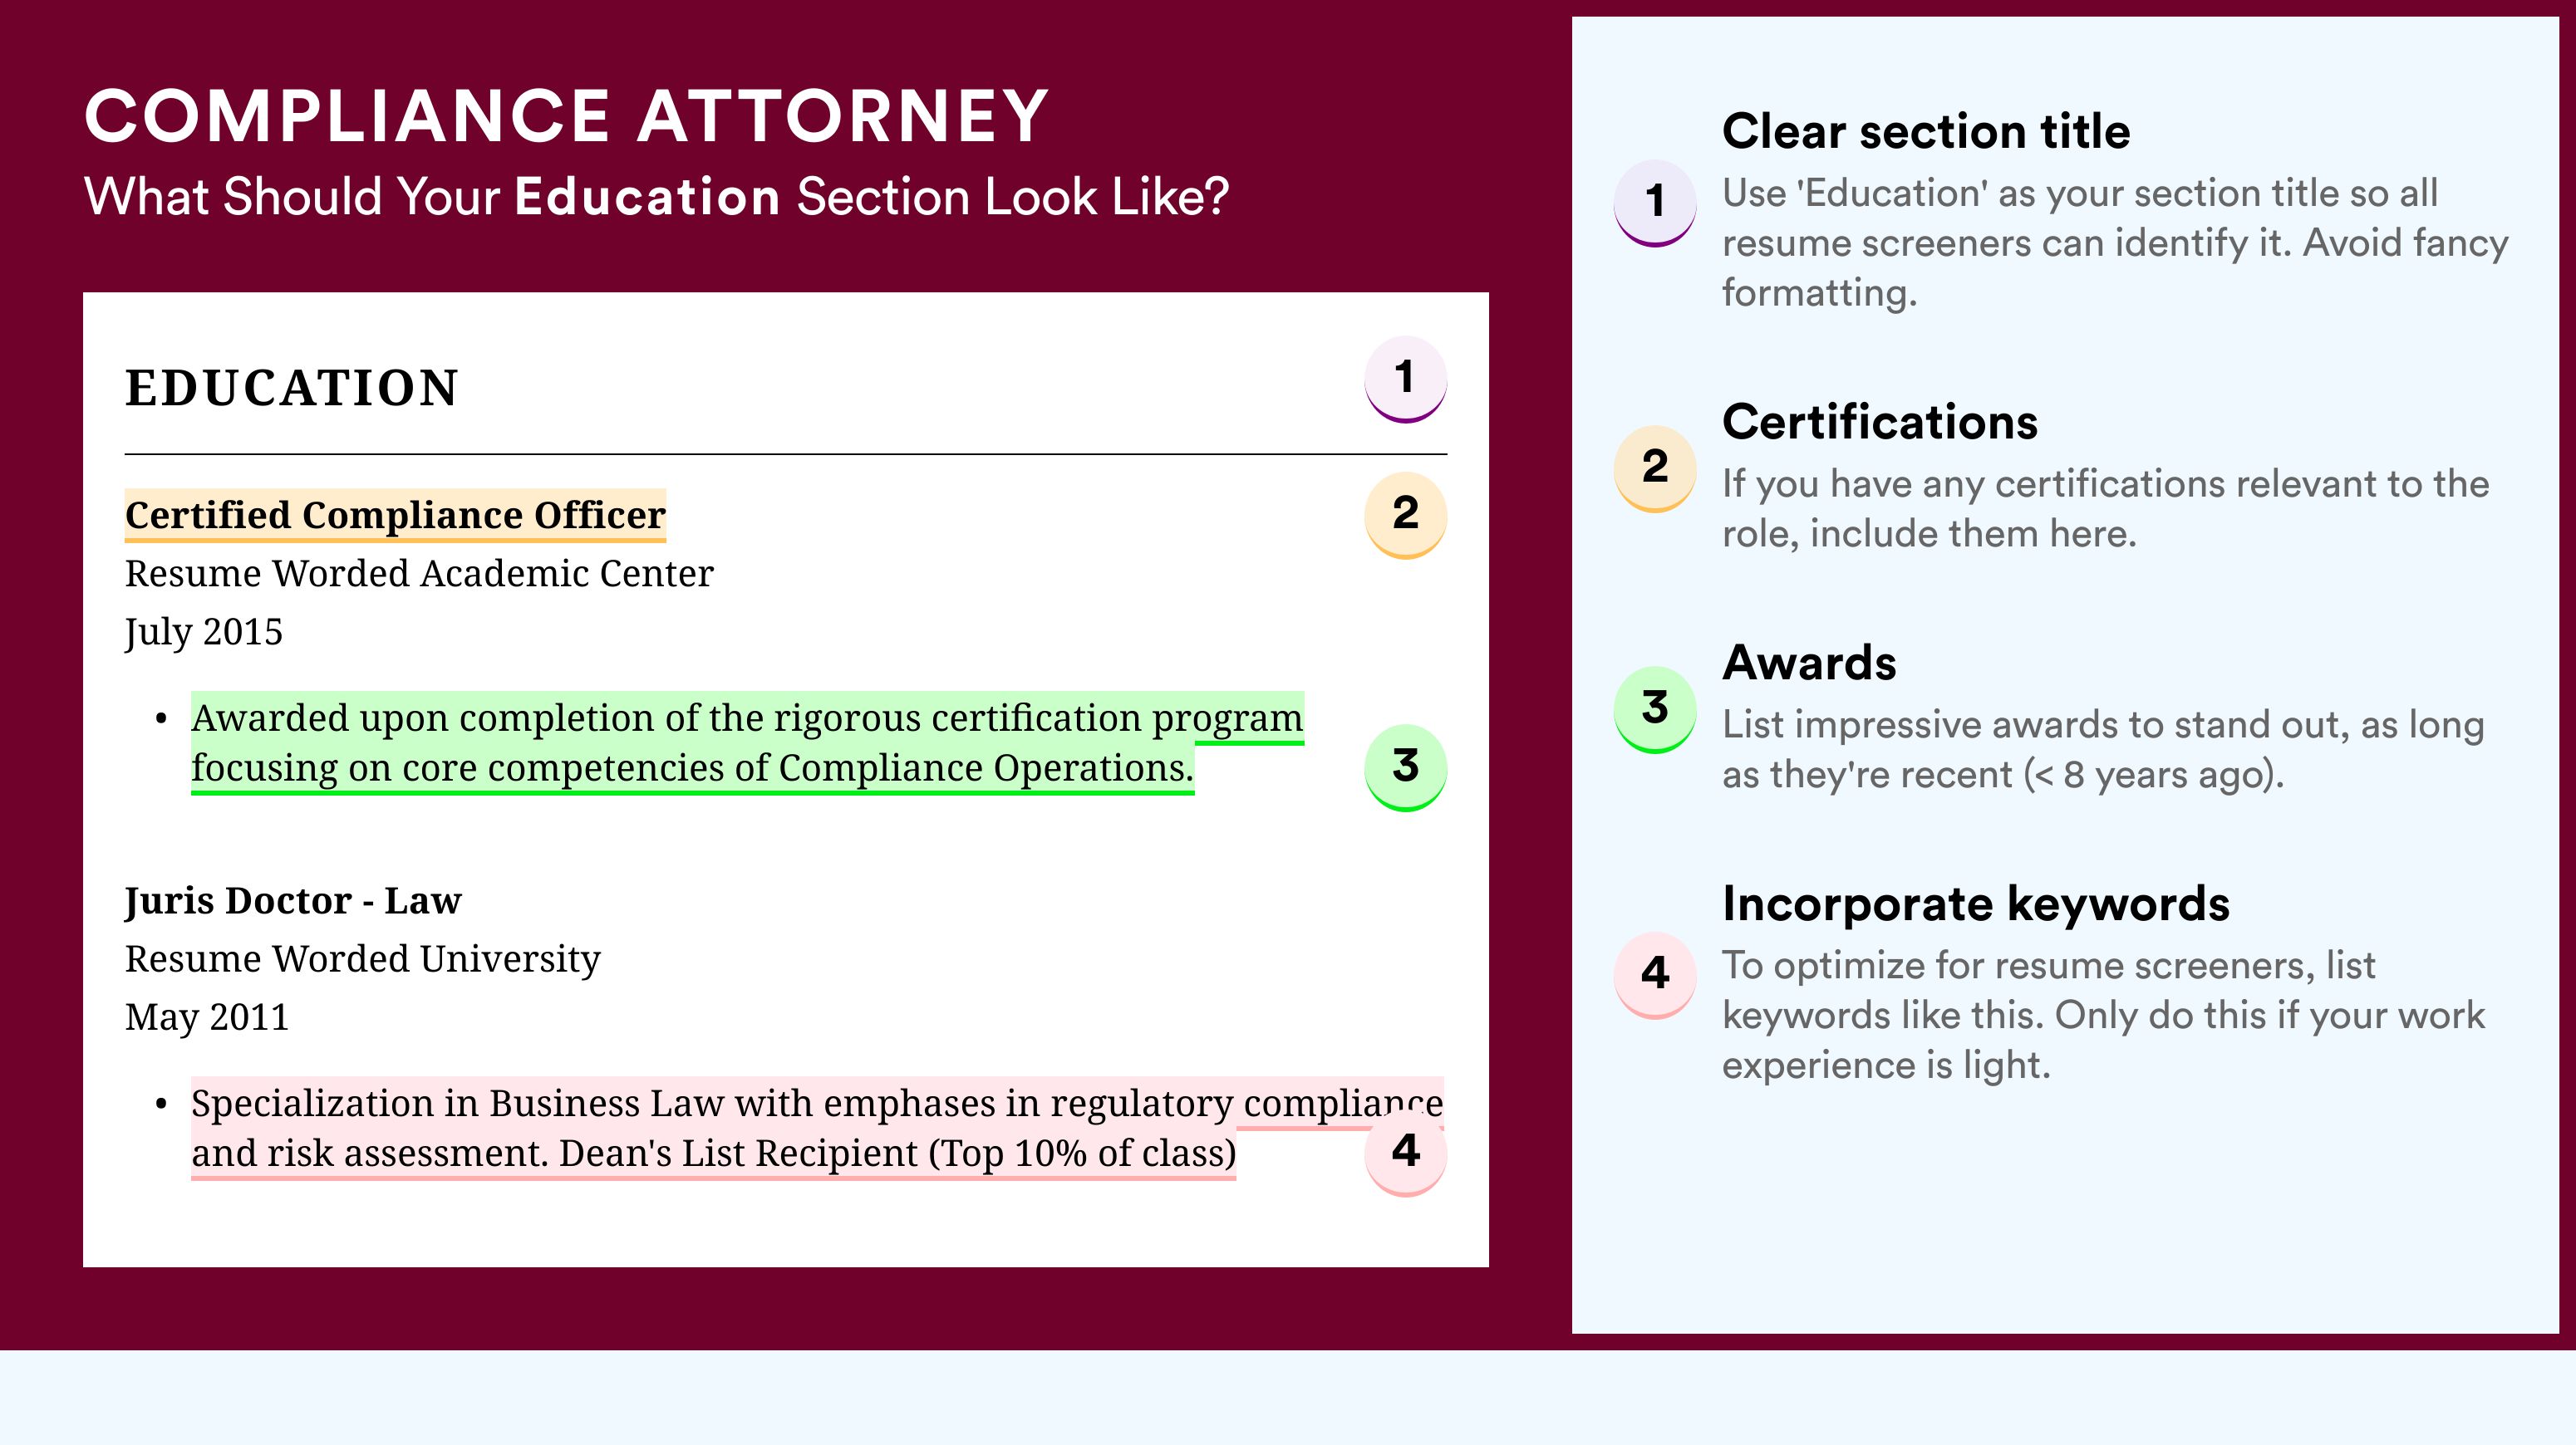Click the COMPLIANCE ATTORNEY main title
Screen dimensions: 2576x1445
tap(566, 116)
